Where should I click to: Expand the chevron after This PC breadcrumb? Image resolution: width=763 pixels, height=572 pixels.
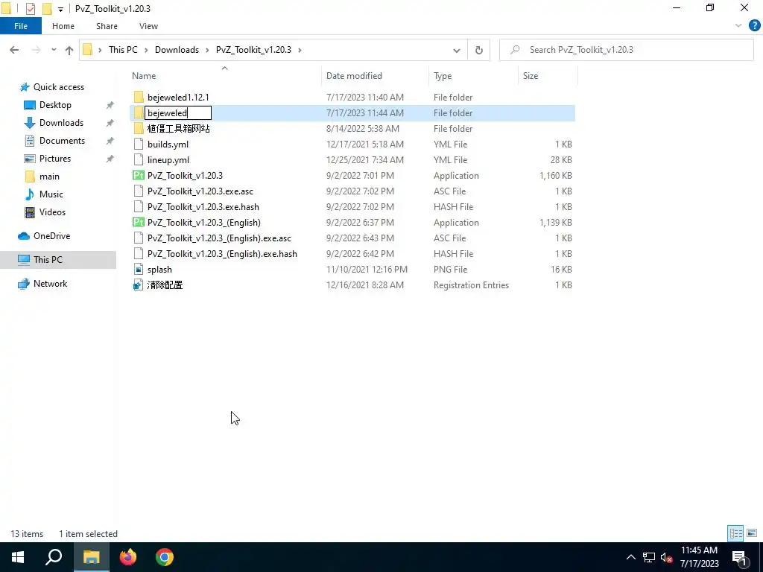tap(146, 50)
